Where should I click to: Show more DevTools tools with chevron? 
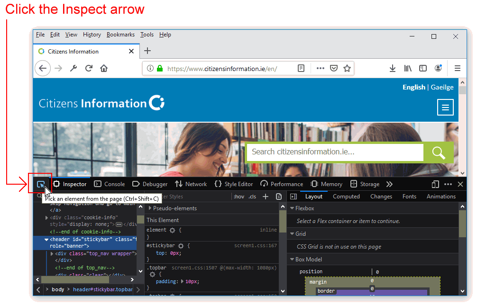[389, 184]
